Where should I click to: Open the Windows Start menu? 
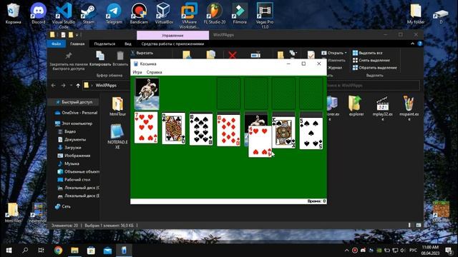pos(9,250)
